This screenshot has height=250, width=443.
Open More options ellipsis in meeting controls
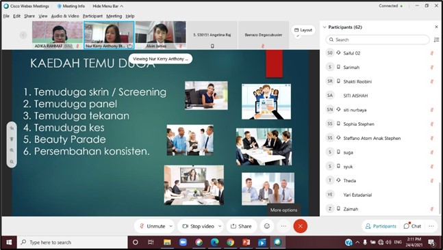(283, 226)
